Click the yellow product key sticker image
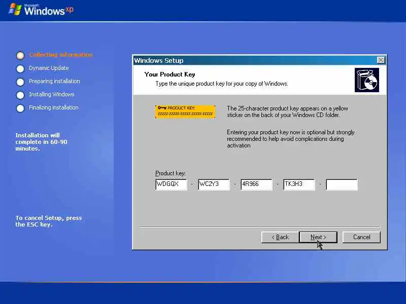The width and height of the screenshot is (406, 304). point(185,111)
